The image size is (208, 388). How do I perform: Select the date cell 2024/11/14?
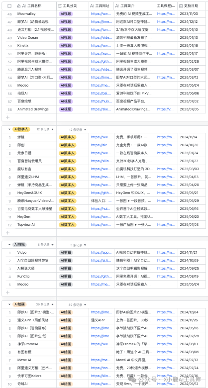click(192, 137)
